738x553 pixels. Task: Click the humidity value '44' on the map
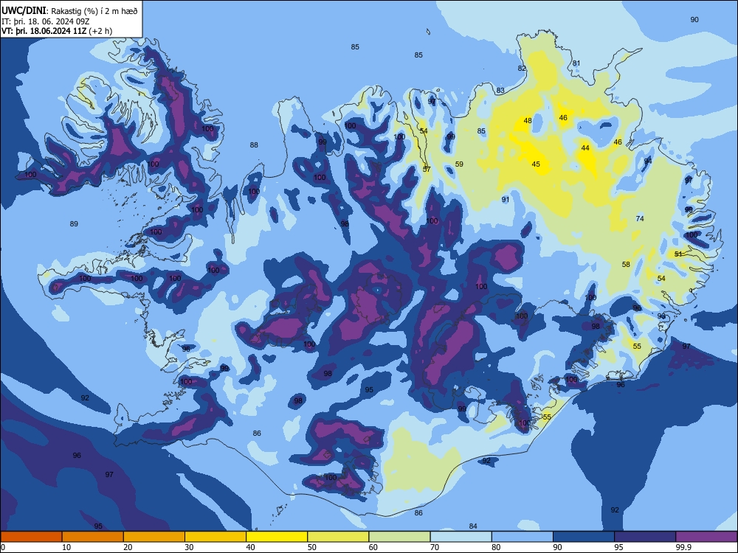(x=585, y=147)
